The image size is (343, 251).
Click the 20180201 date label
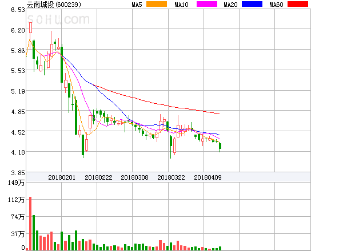coord(62,177)
